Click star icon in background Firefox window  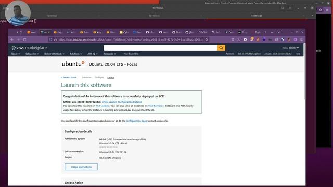(321, 10)
